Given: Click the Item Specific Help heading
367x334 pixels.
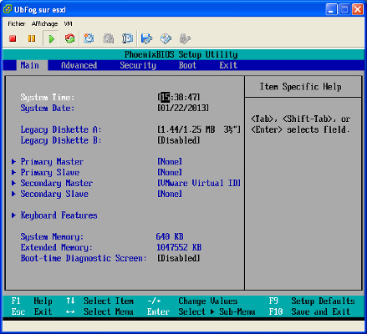Looking at the screenshot, I should point(301,87).
